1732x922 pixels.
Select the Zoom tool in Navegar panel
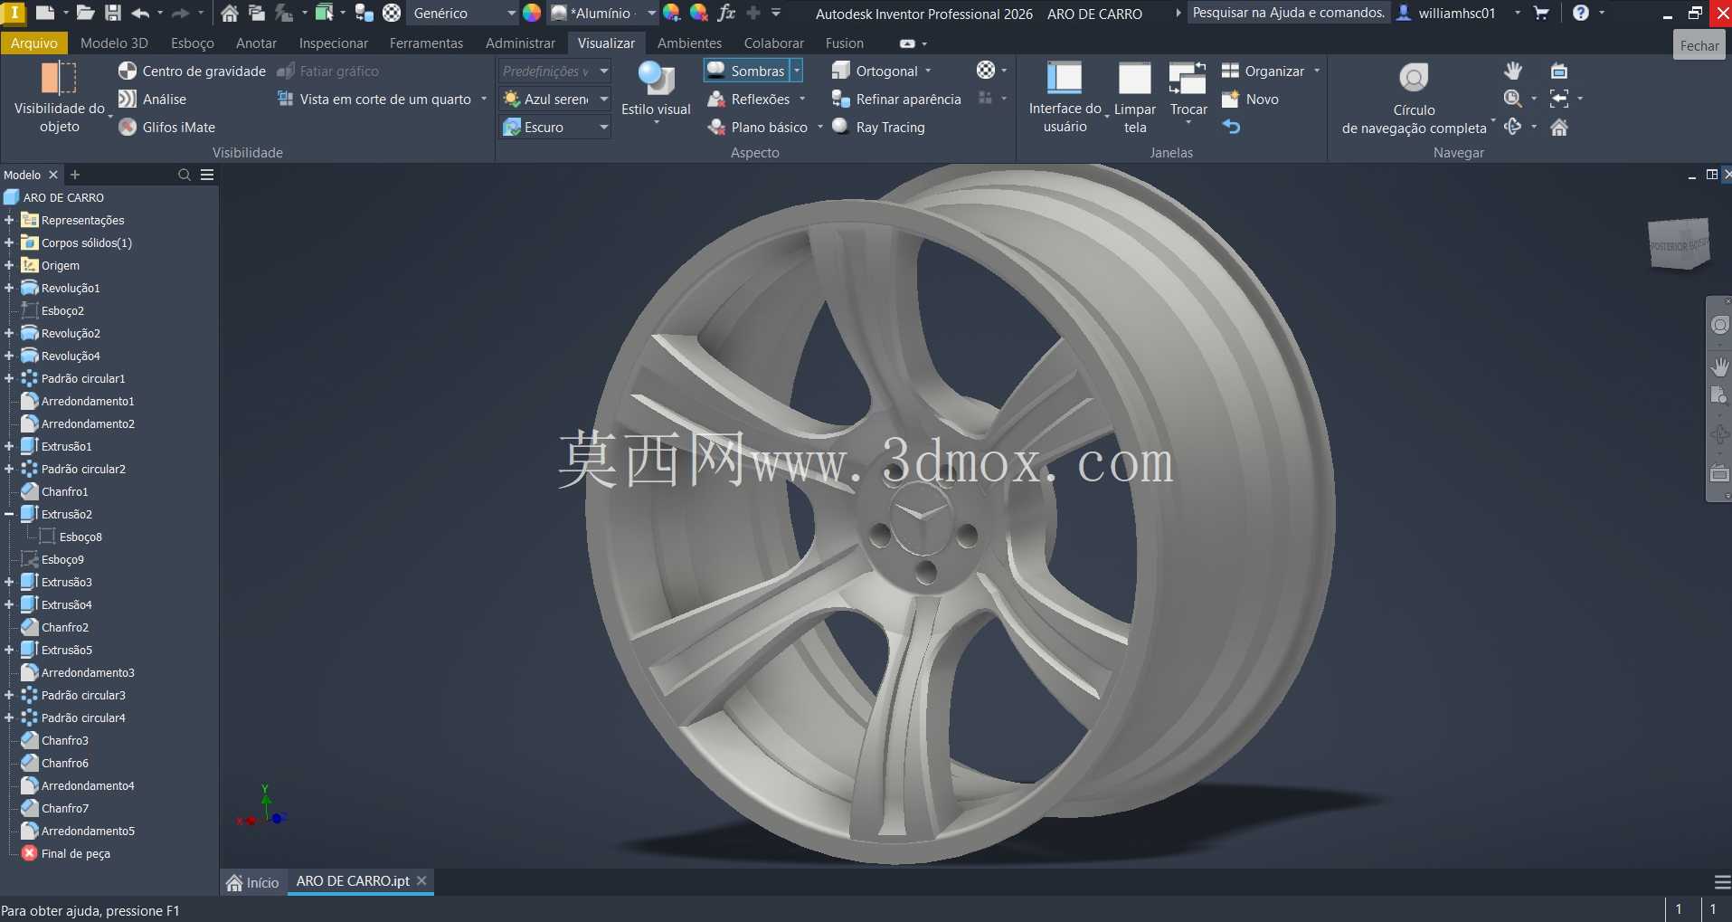(1512, 99)
